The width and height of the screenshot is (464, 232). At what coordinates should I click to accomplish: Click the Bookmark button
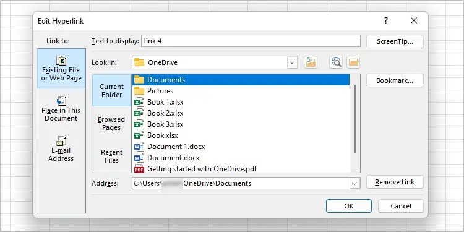395,80
